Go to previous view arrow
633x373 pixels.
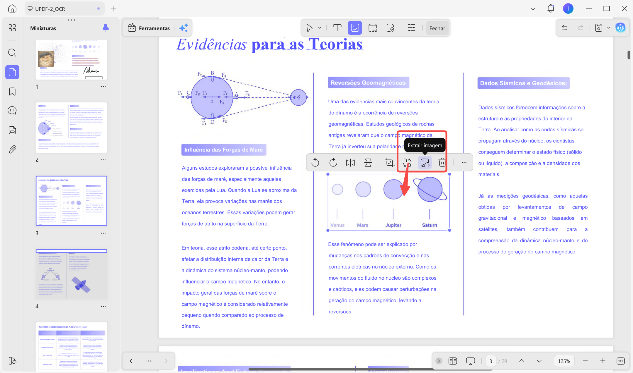click(131, 361)
